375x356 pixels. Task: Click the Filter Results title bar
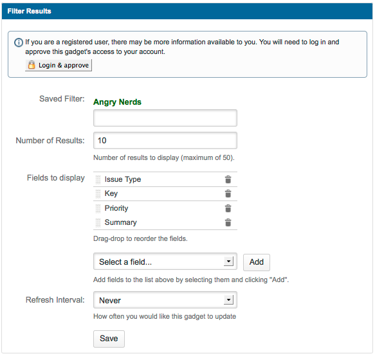187,11
